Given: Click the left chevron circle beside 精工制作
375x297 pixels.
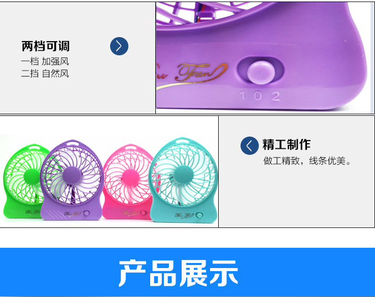Looking at the screenshot, I should click(250, 146).
